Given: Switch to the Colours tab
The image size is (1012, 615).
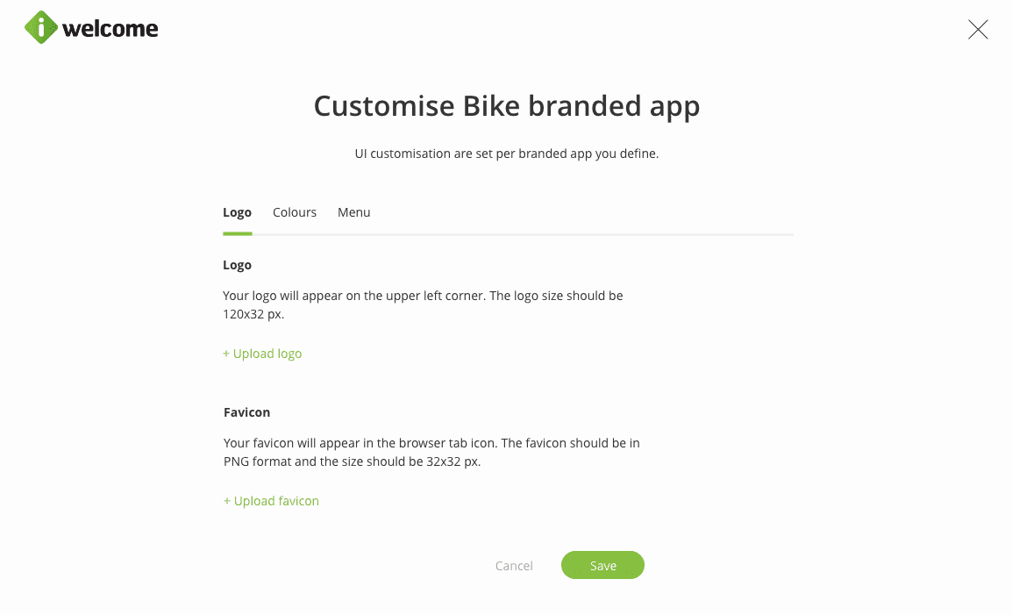Looking at the screenshot, I should (295, 212).
